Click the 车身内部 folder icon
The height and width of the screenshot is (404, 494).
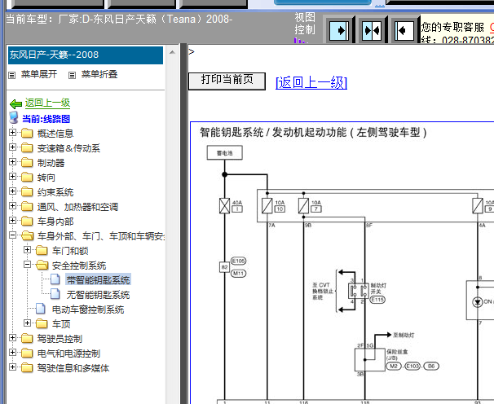(27, 221)
